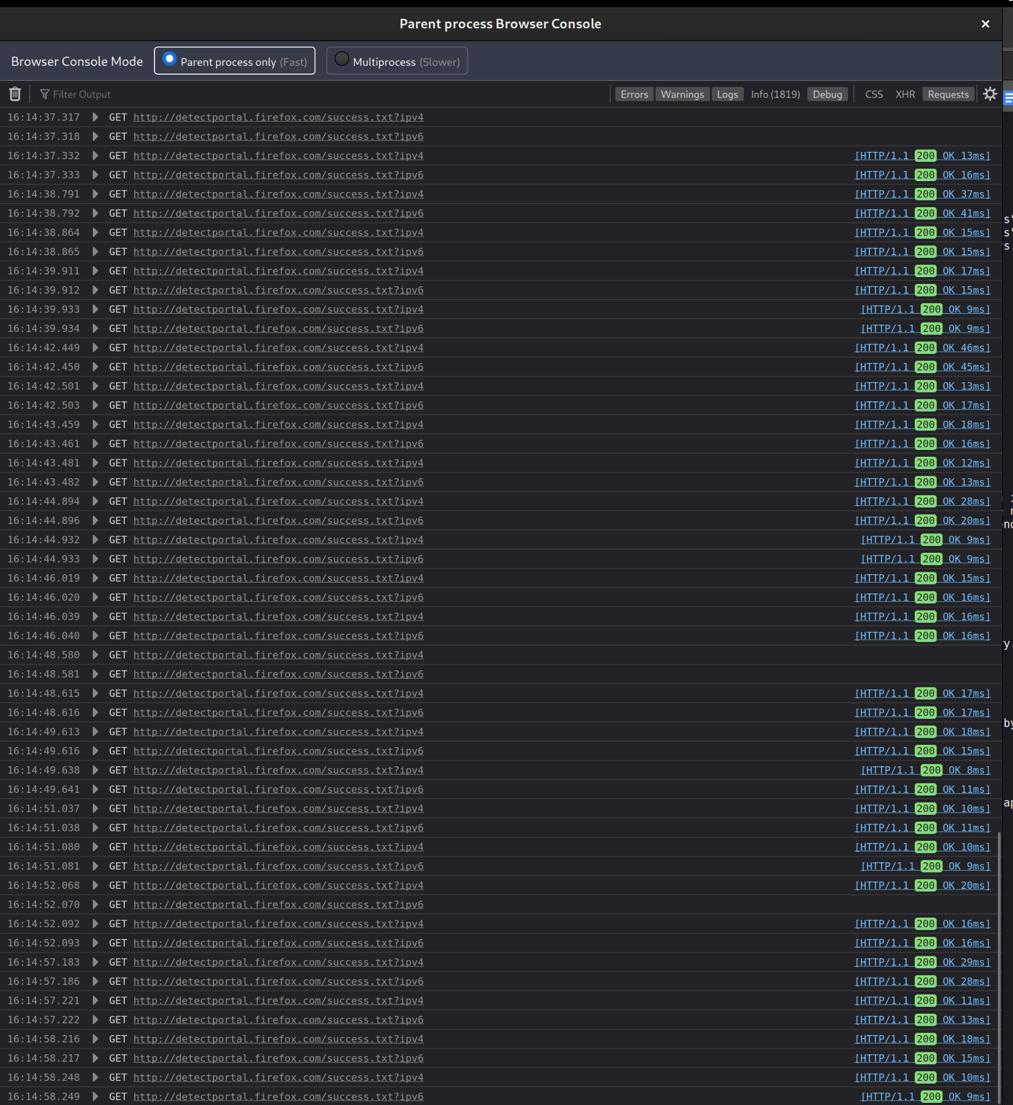
Task: Click timestamp 16:14:51.080
Action: 43,847
